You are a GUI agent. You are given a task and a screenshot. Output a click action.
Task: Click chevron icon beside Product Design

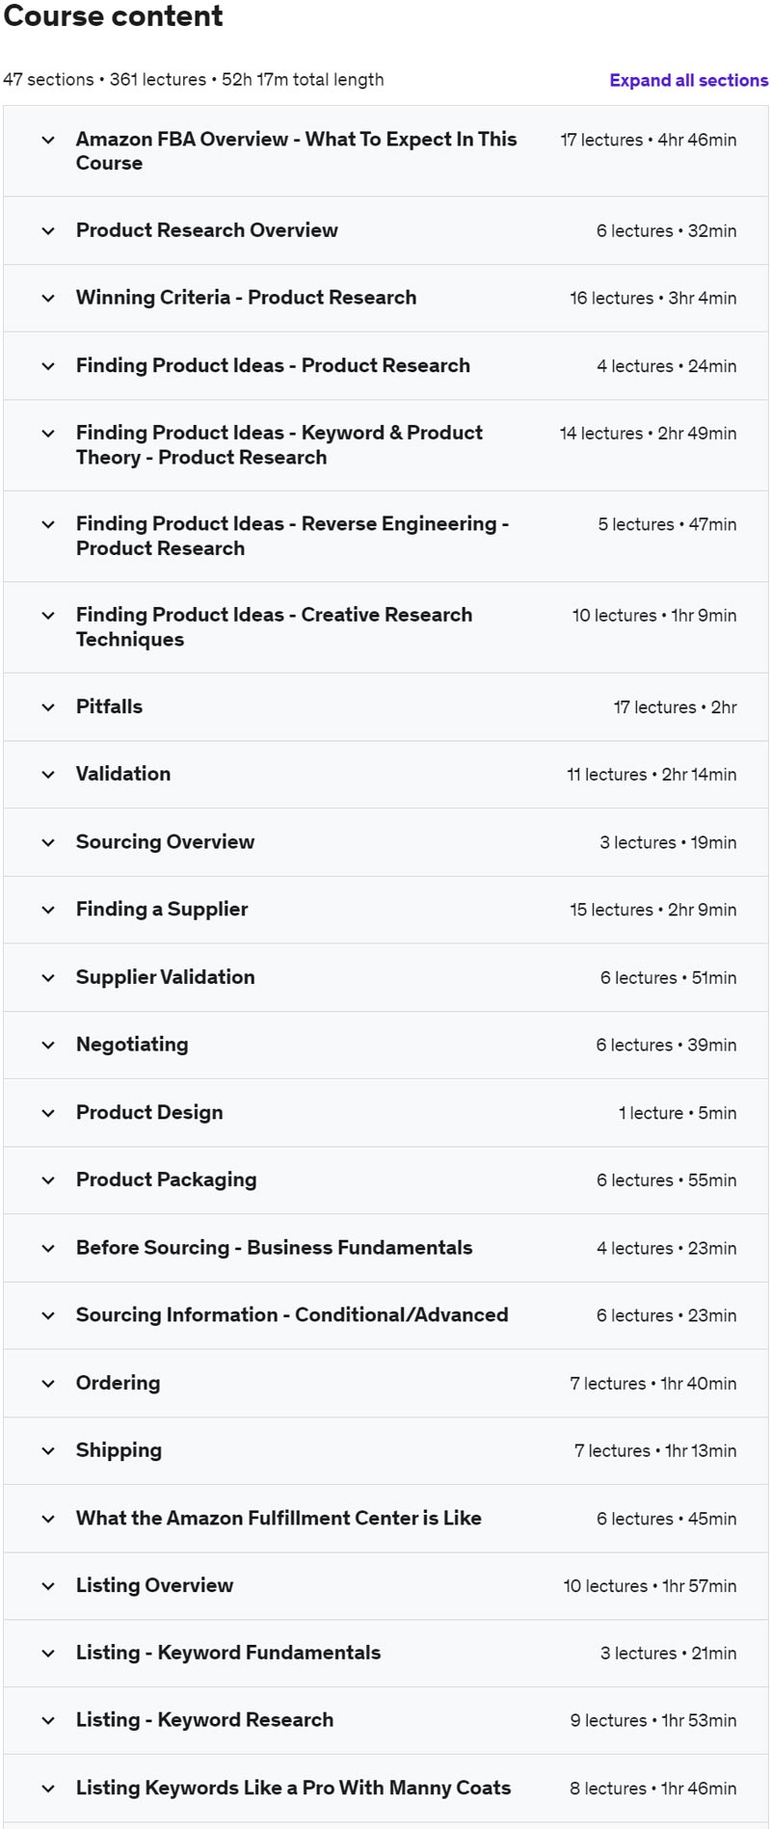[x=48, y=1113]
